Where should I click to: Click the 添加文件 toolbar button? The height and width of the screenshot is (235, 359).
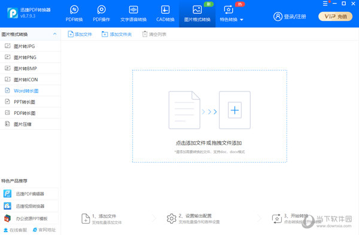coord(80,34)
